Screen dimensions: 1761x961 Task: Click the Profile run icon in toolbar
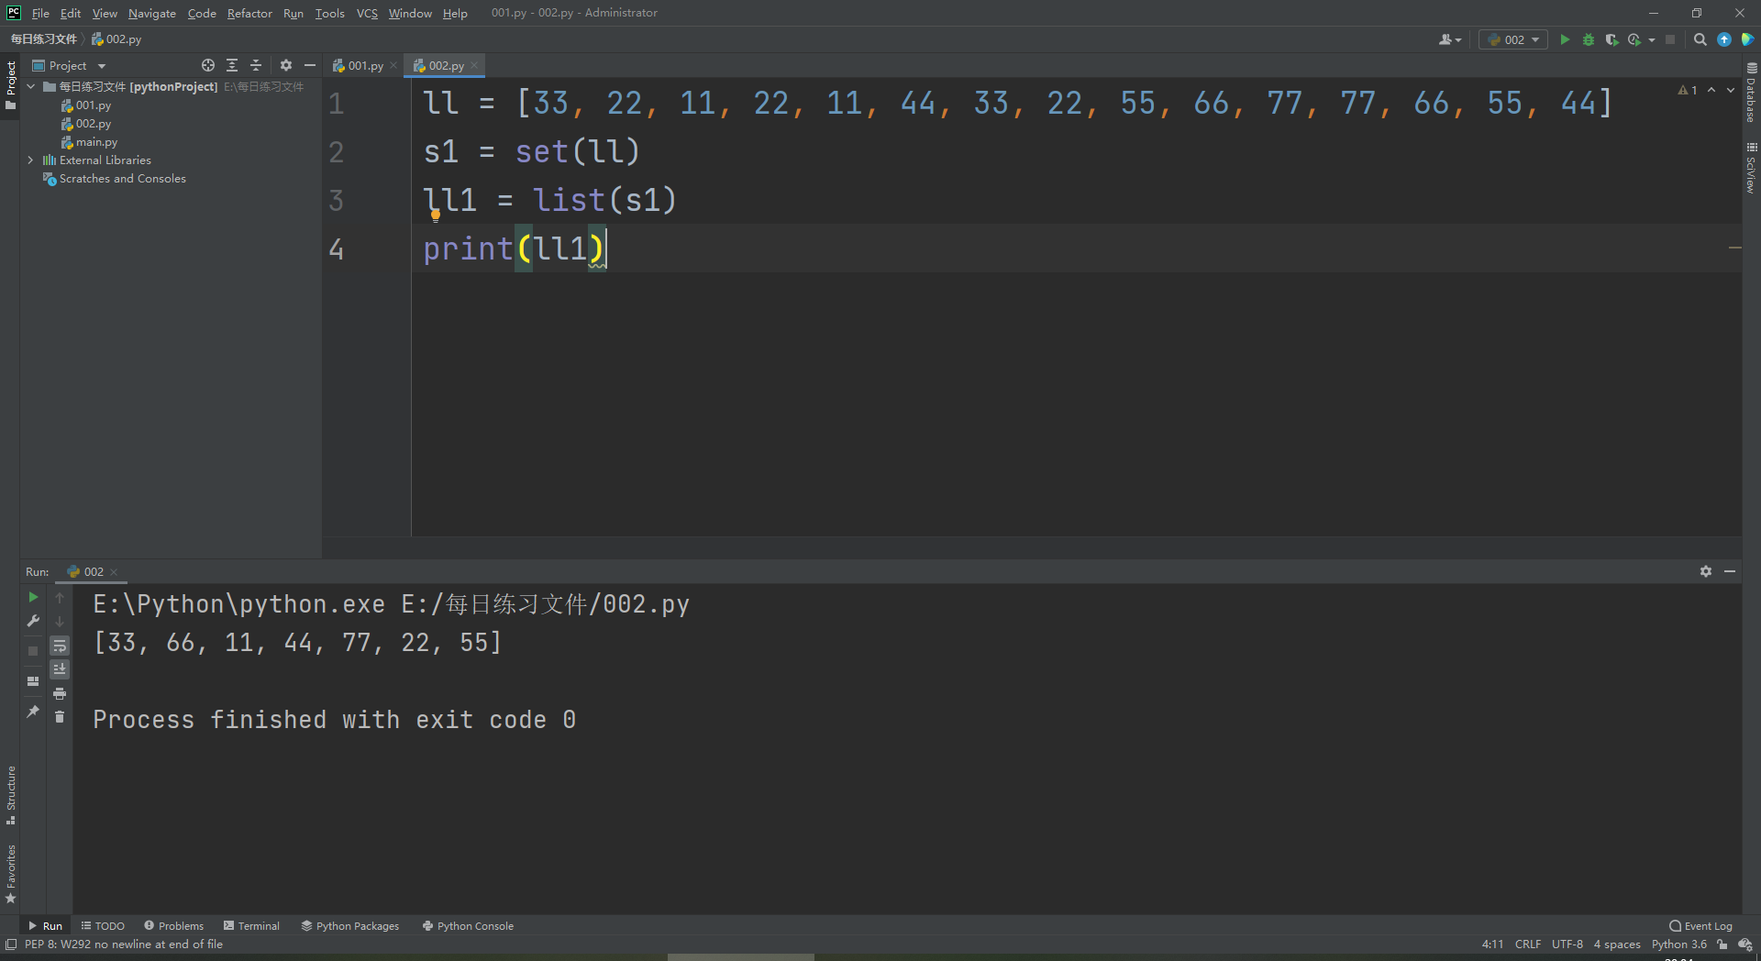pos(1634,39)
